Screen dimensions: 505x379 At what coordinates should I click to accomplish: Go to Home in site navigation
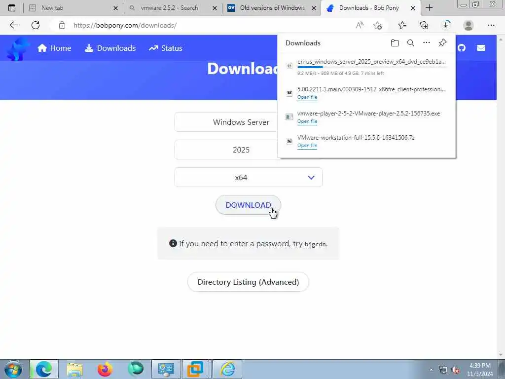pyautogui.click(x=54, y=48)
